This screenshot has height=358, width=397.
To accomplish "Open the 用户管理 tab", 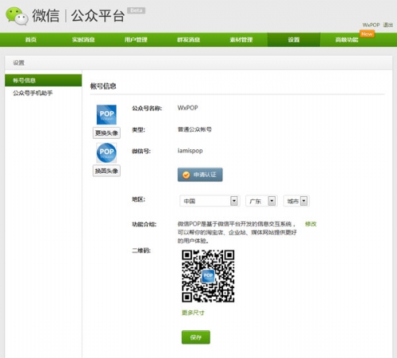I will 136,40.
